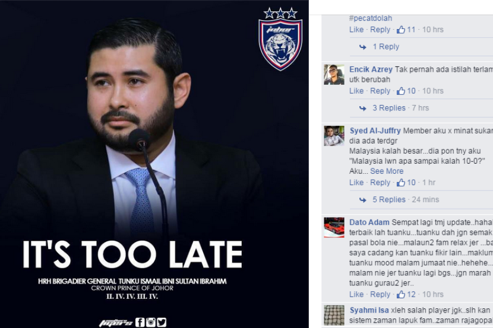Viewport: 493px width, 328px height.
Task: Click Encik Azrey's profile picture thumbnail
Action: pyautogui.click(x=334, y=75)
